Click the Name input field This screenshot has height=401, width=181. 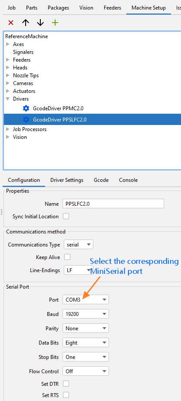tap(113, 204)
